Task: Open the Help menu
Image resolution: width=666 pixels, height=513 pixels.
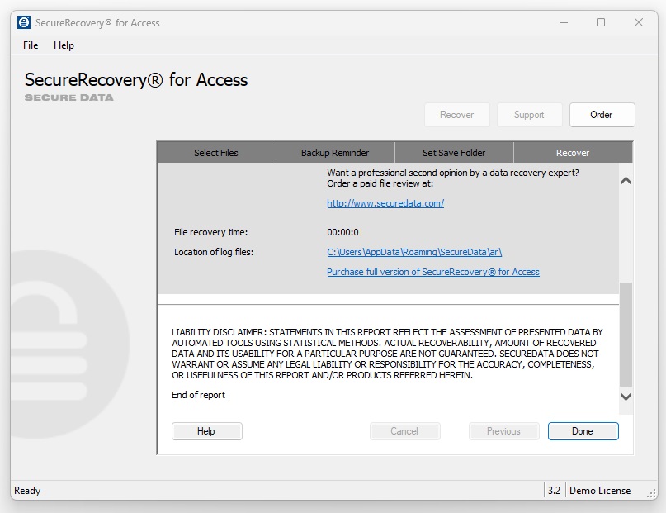Action: [x=64, y=45]
